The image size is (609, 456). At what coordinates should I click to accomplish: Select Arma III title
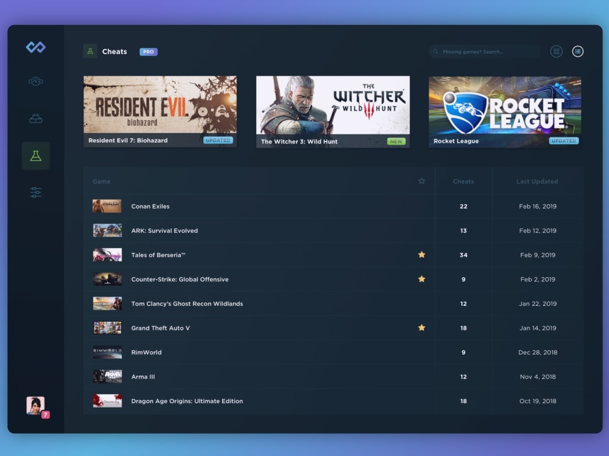click(x=143, y=377)
